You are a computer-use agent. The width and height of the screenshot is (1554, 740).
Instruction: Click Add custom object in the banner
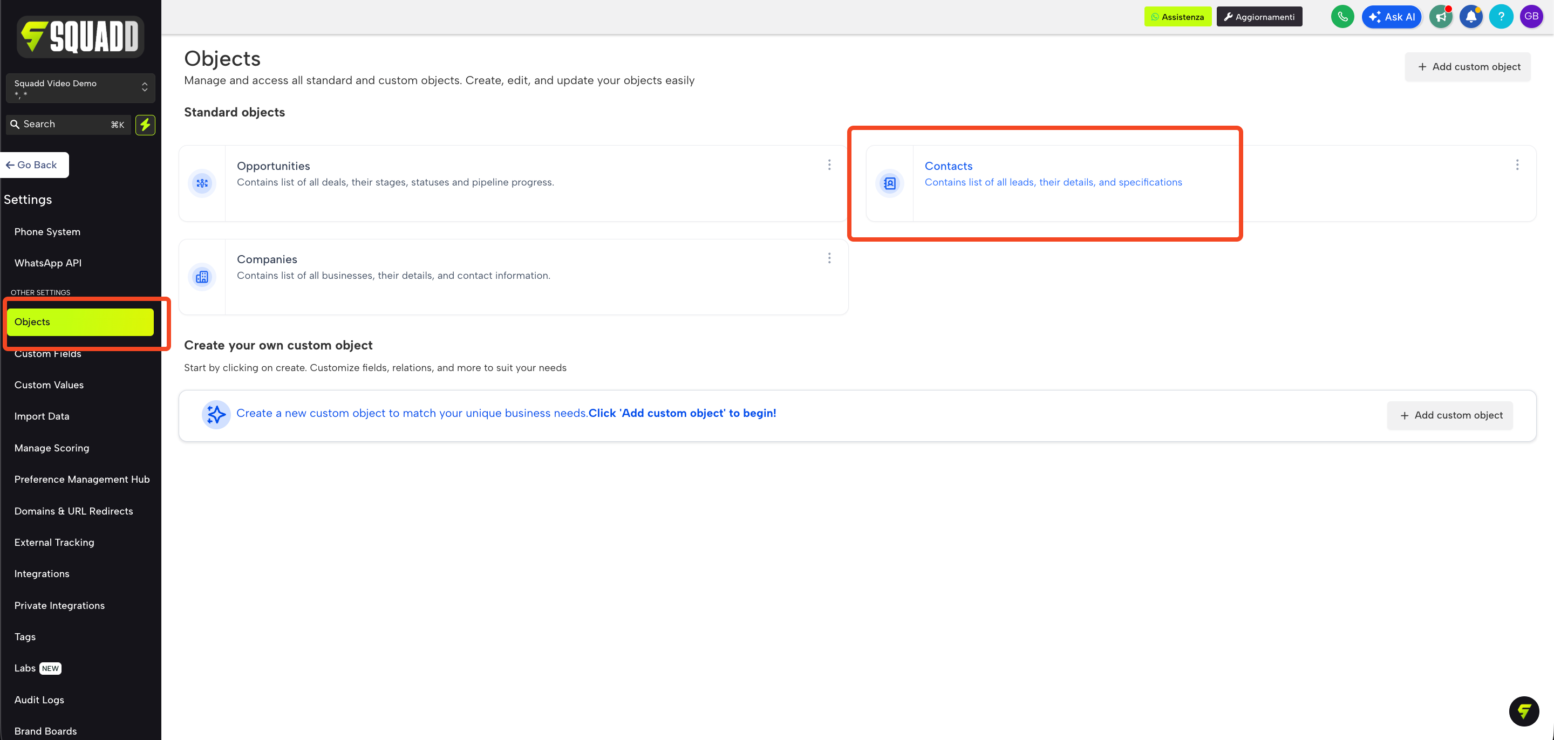pos(1450,415)
